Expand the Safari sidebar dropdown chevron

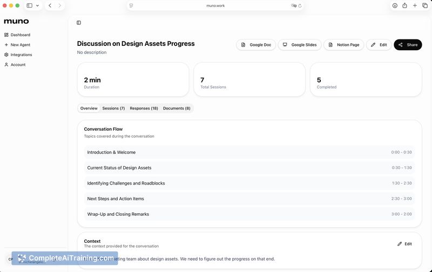37,5
